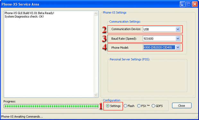Open the Communication Device dropdown arrow
The height and width of the screenshot is (120, 199).
pyautogui.click(x=178, y=29)
